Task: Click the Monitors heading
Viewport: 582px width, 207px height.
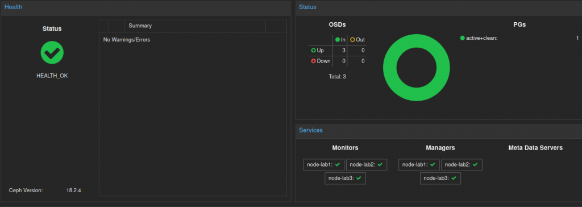Action: point(345,148)
